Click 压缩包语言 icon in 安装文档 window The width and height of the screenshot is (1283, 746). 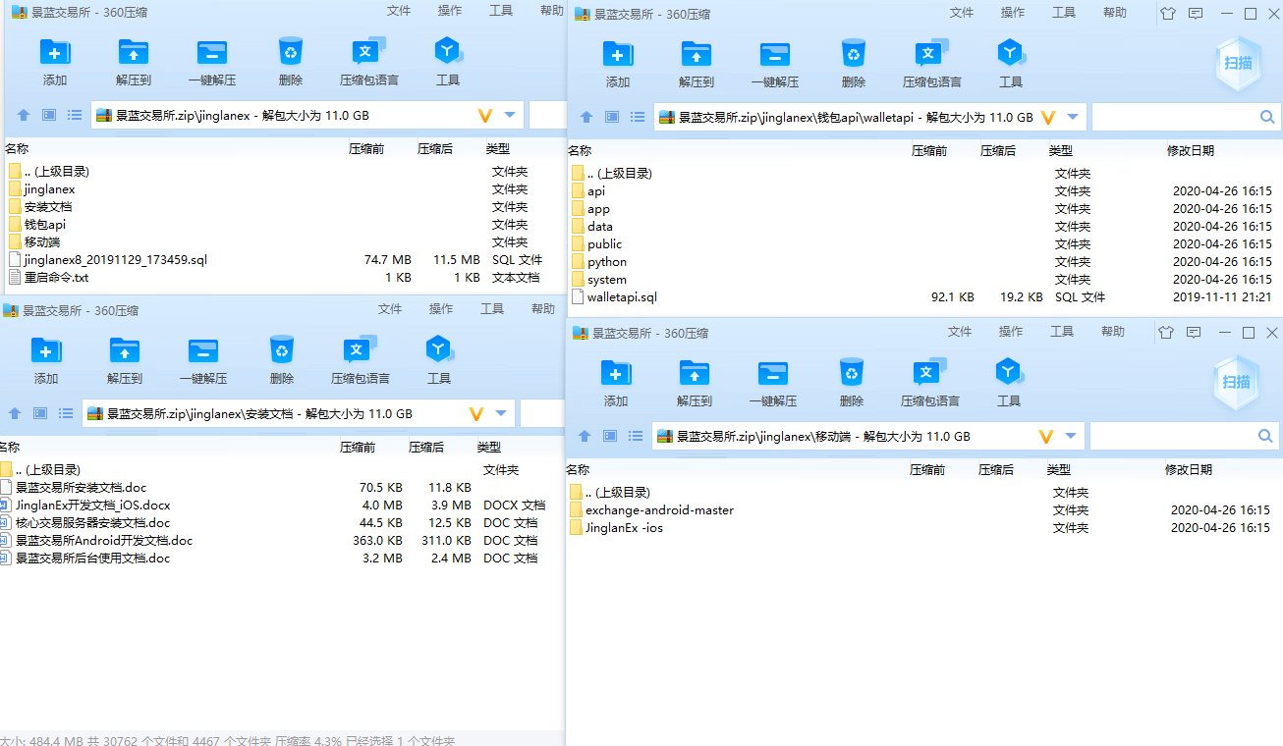(360, 349)
